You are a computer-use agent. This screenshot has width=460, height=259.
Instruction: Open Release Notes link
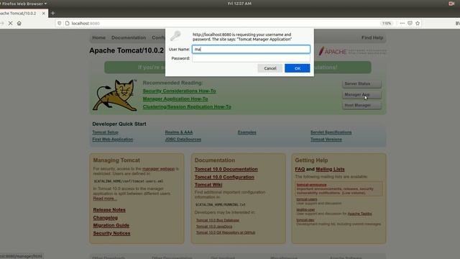[109, 210]
